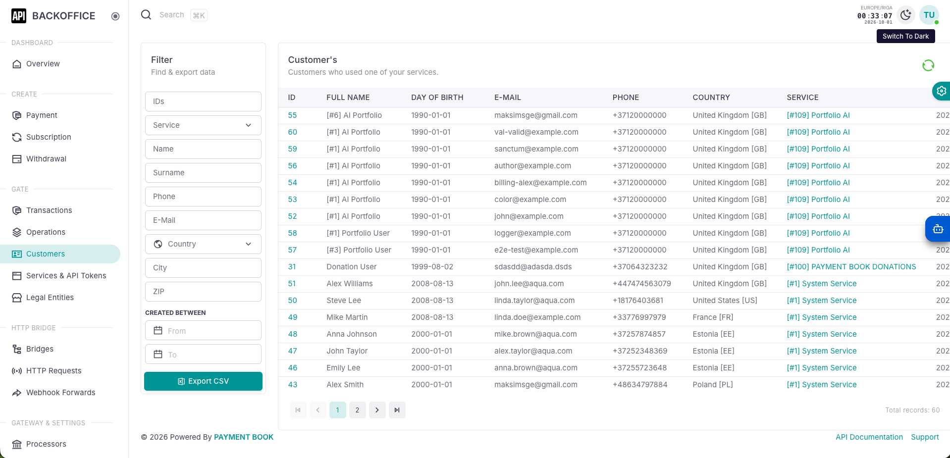This screenshot has width=950, height=458.
Task: Click the Legal Entities storefront icon
Action: (x=17, y=298)
